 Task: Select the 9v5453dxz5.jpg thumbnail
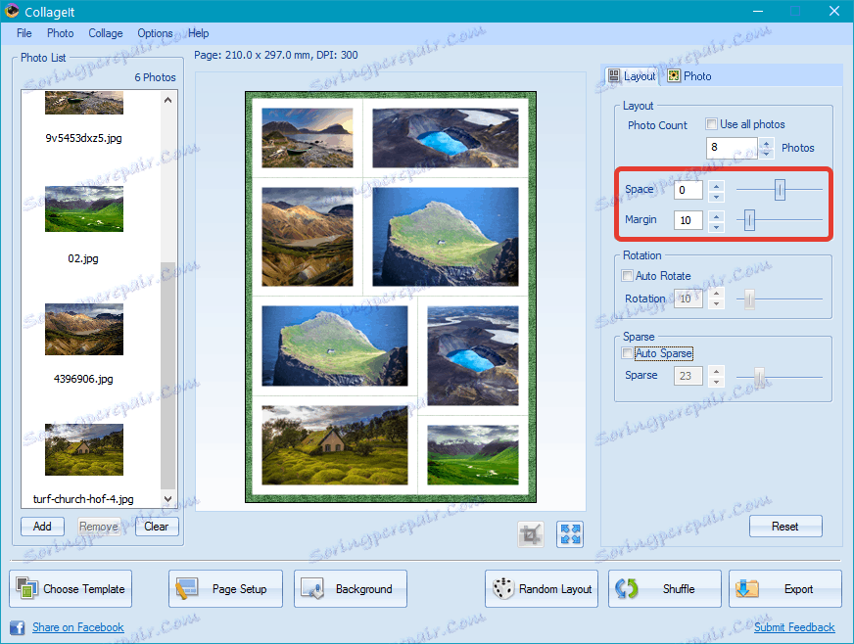tap(84, 103)
